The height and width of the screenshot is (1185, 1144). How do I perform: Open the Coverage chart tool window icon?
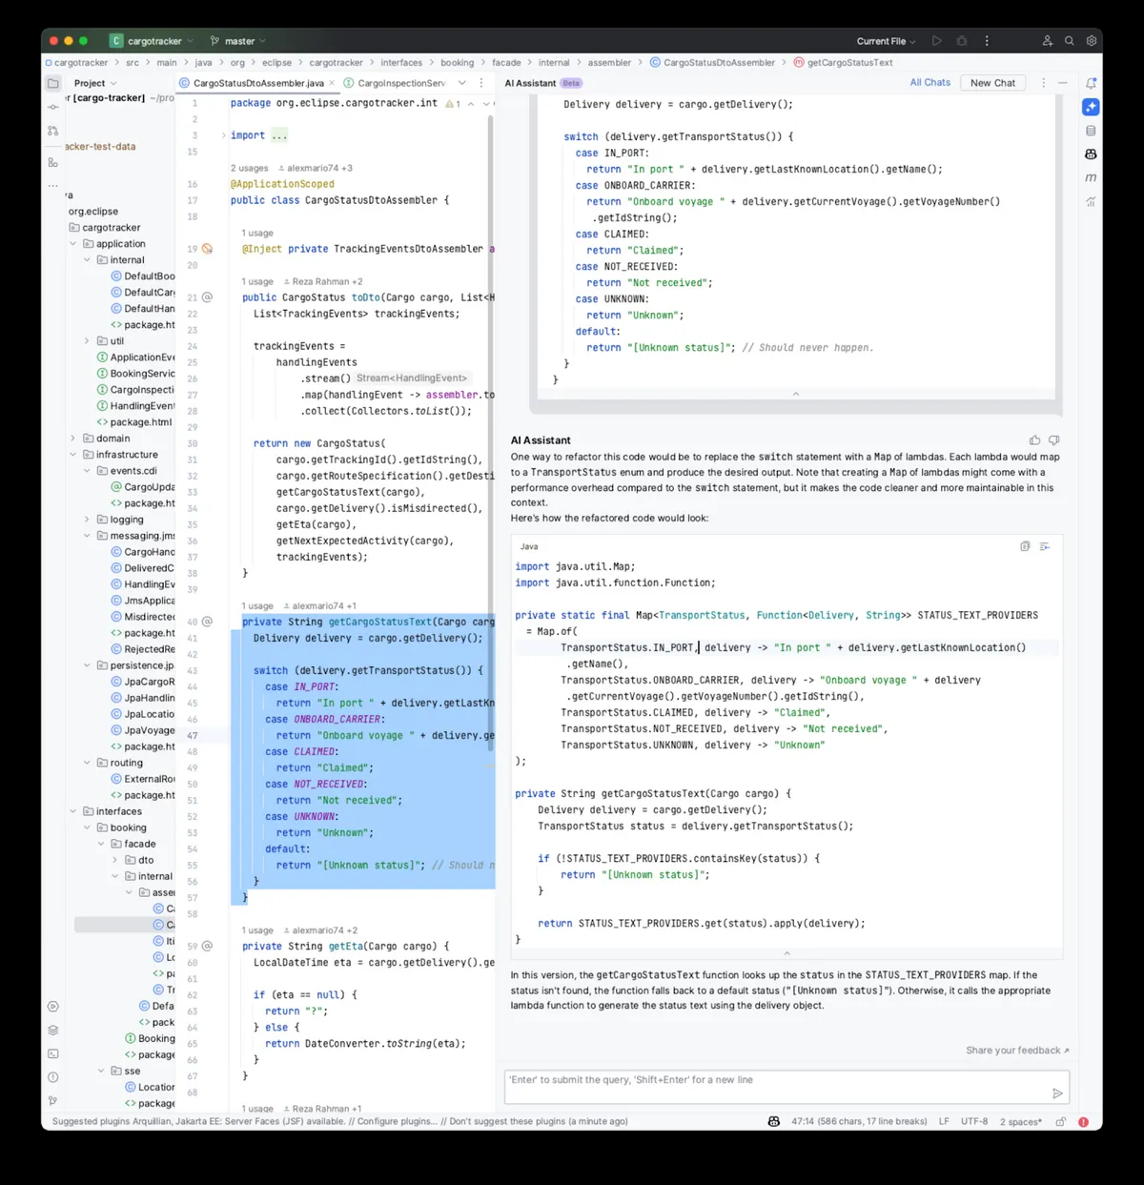1091,201
